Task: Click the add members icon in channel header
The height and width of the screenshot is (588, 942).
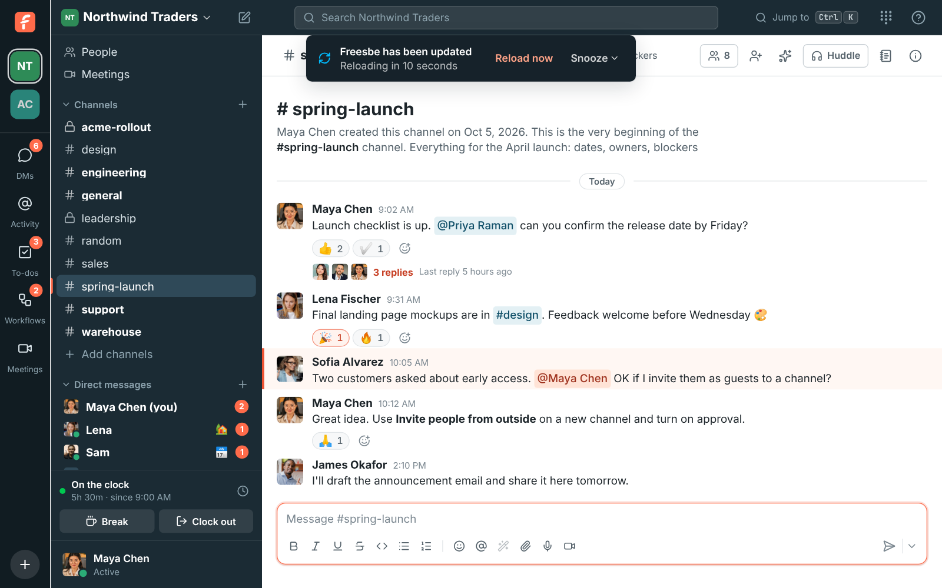Action: [x=756, y=56]
